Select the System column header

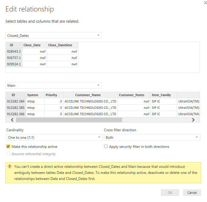coord(35,95)
